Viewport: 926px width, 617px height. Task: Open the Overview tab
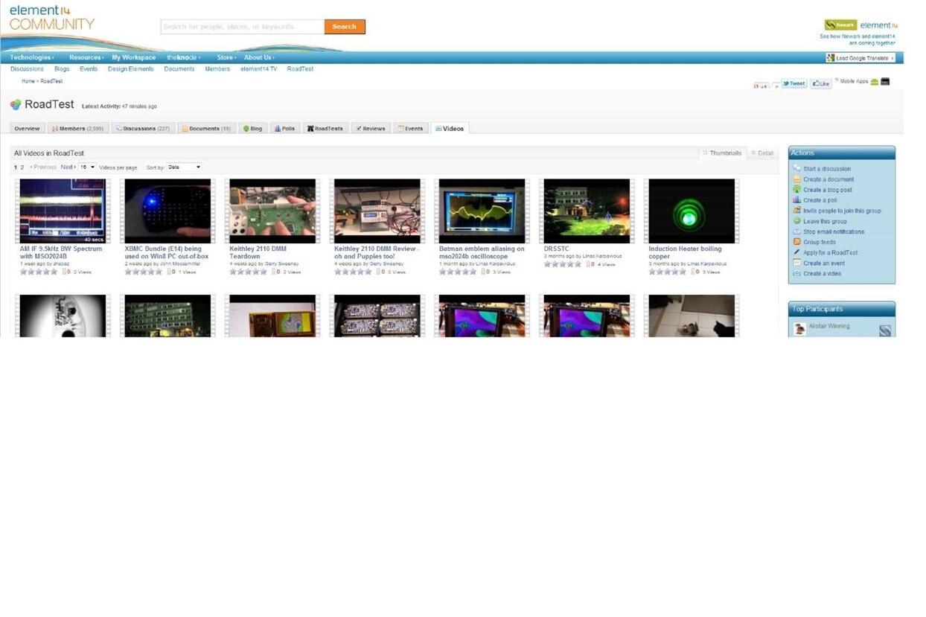(27, 129)
